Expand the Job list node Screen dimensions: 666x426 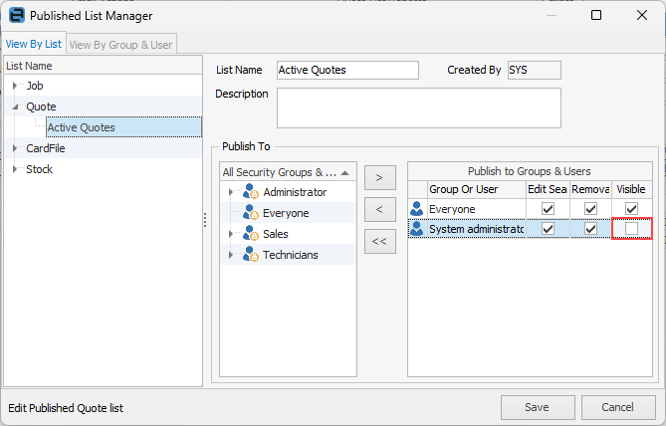click(x=15, y=86)
